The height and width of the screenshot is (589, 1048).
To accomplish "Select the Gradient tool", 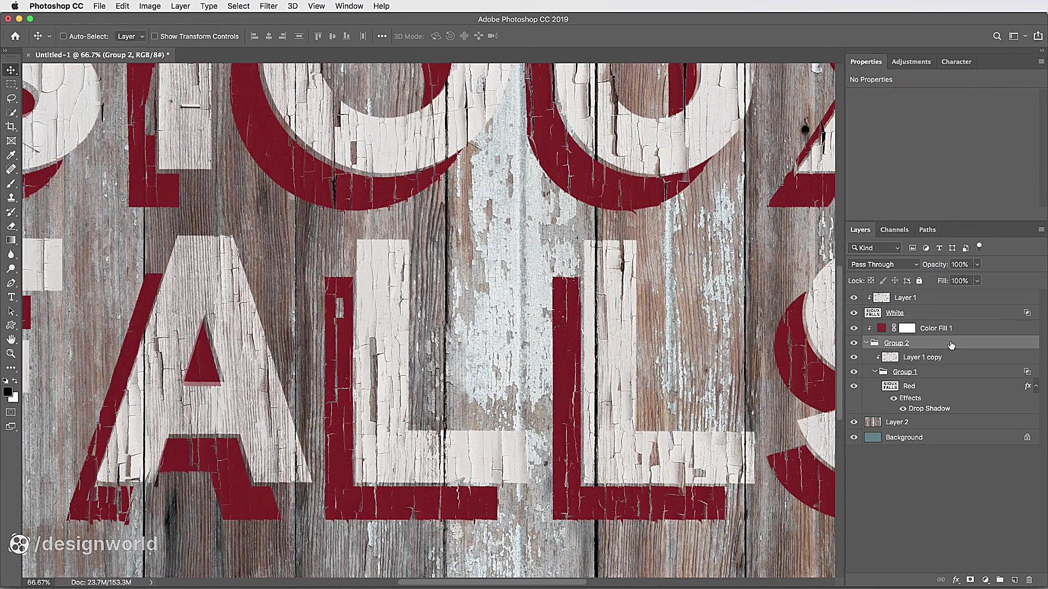I will (x=11, y=240).
